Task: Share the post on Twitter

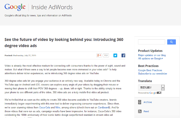Action: click(115, 55)
